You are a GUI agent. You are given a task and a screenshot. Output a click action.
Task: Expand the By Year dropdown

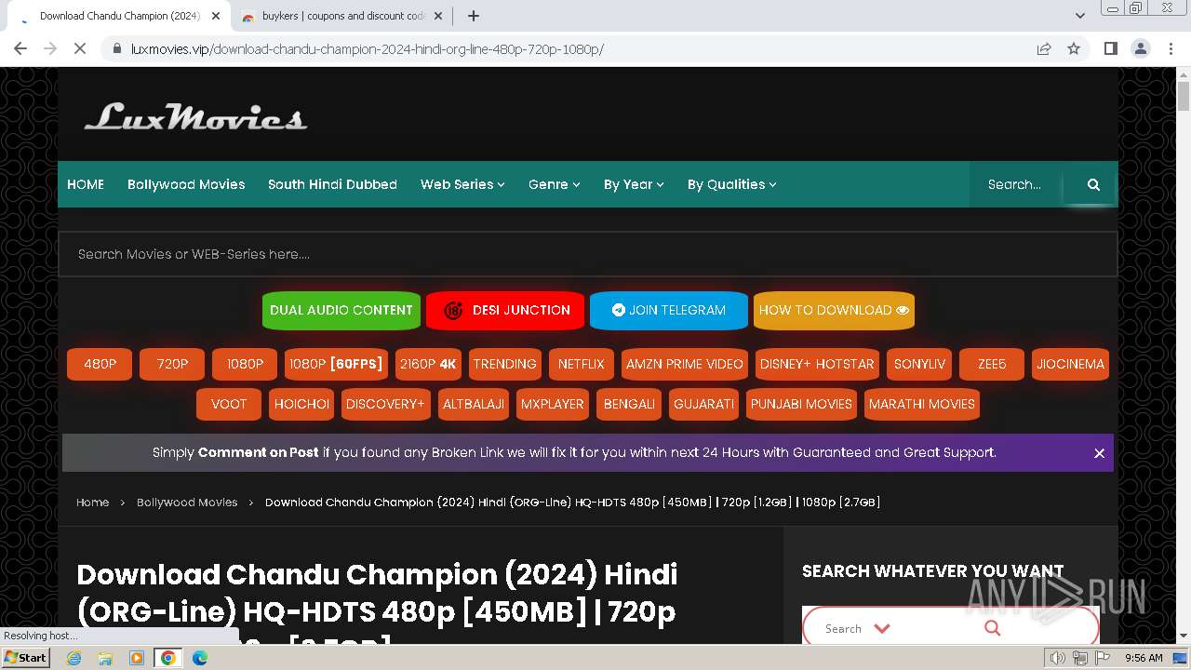[x=634, y=184]
